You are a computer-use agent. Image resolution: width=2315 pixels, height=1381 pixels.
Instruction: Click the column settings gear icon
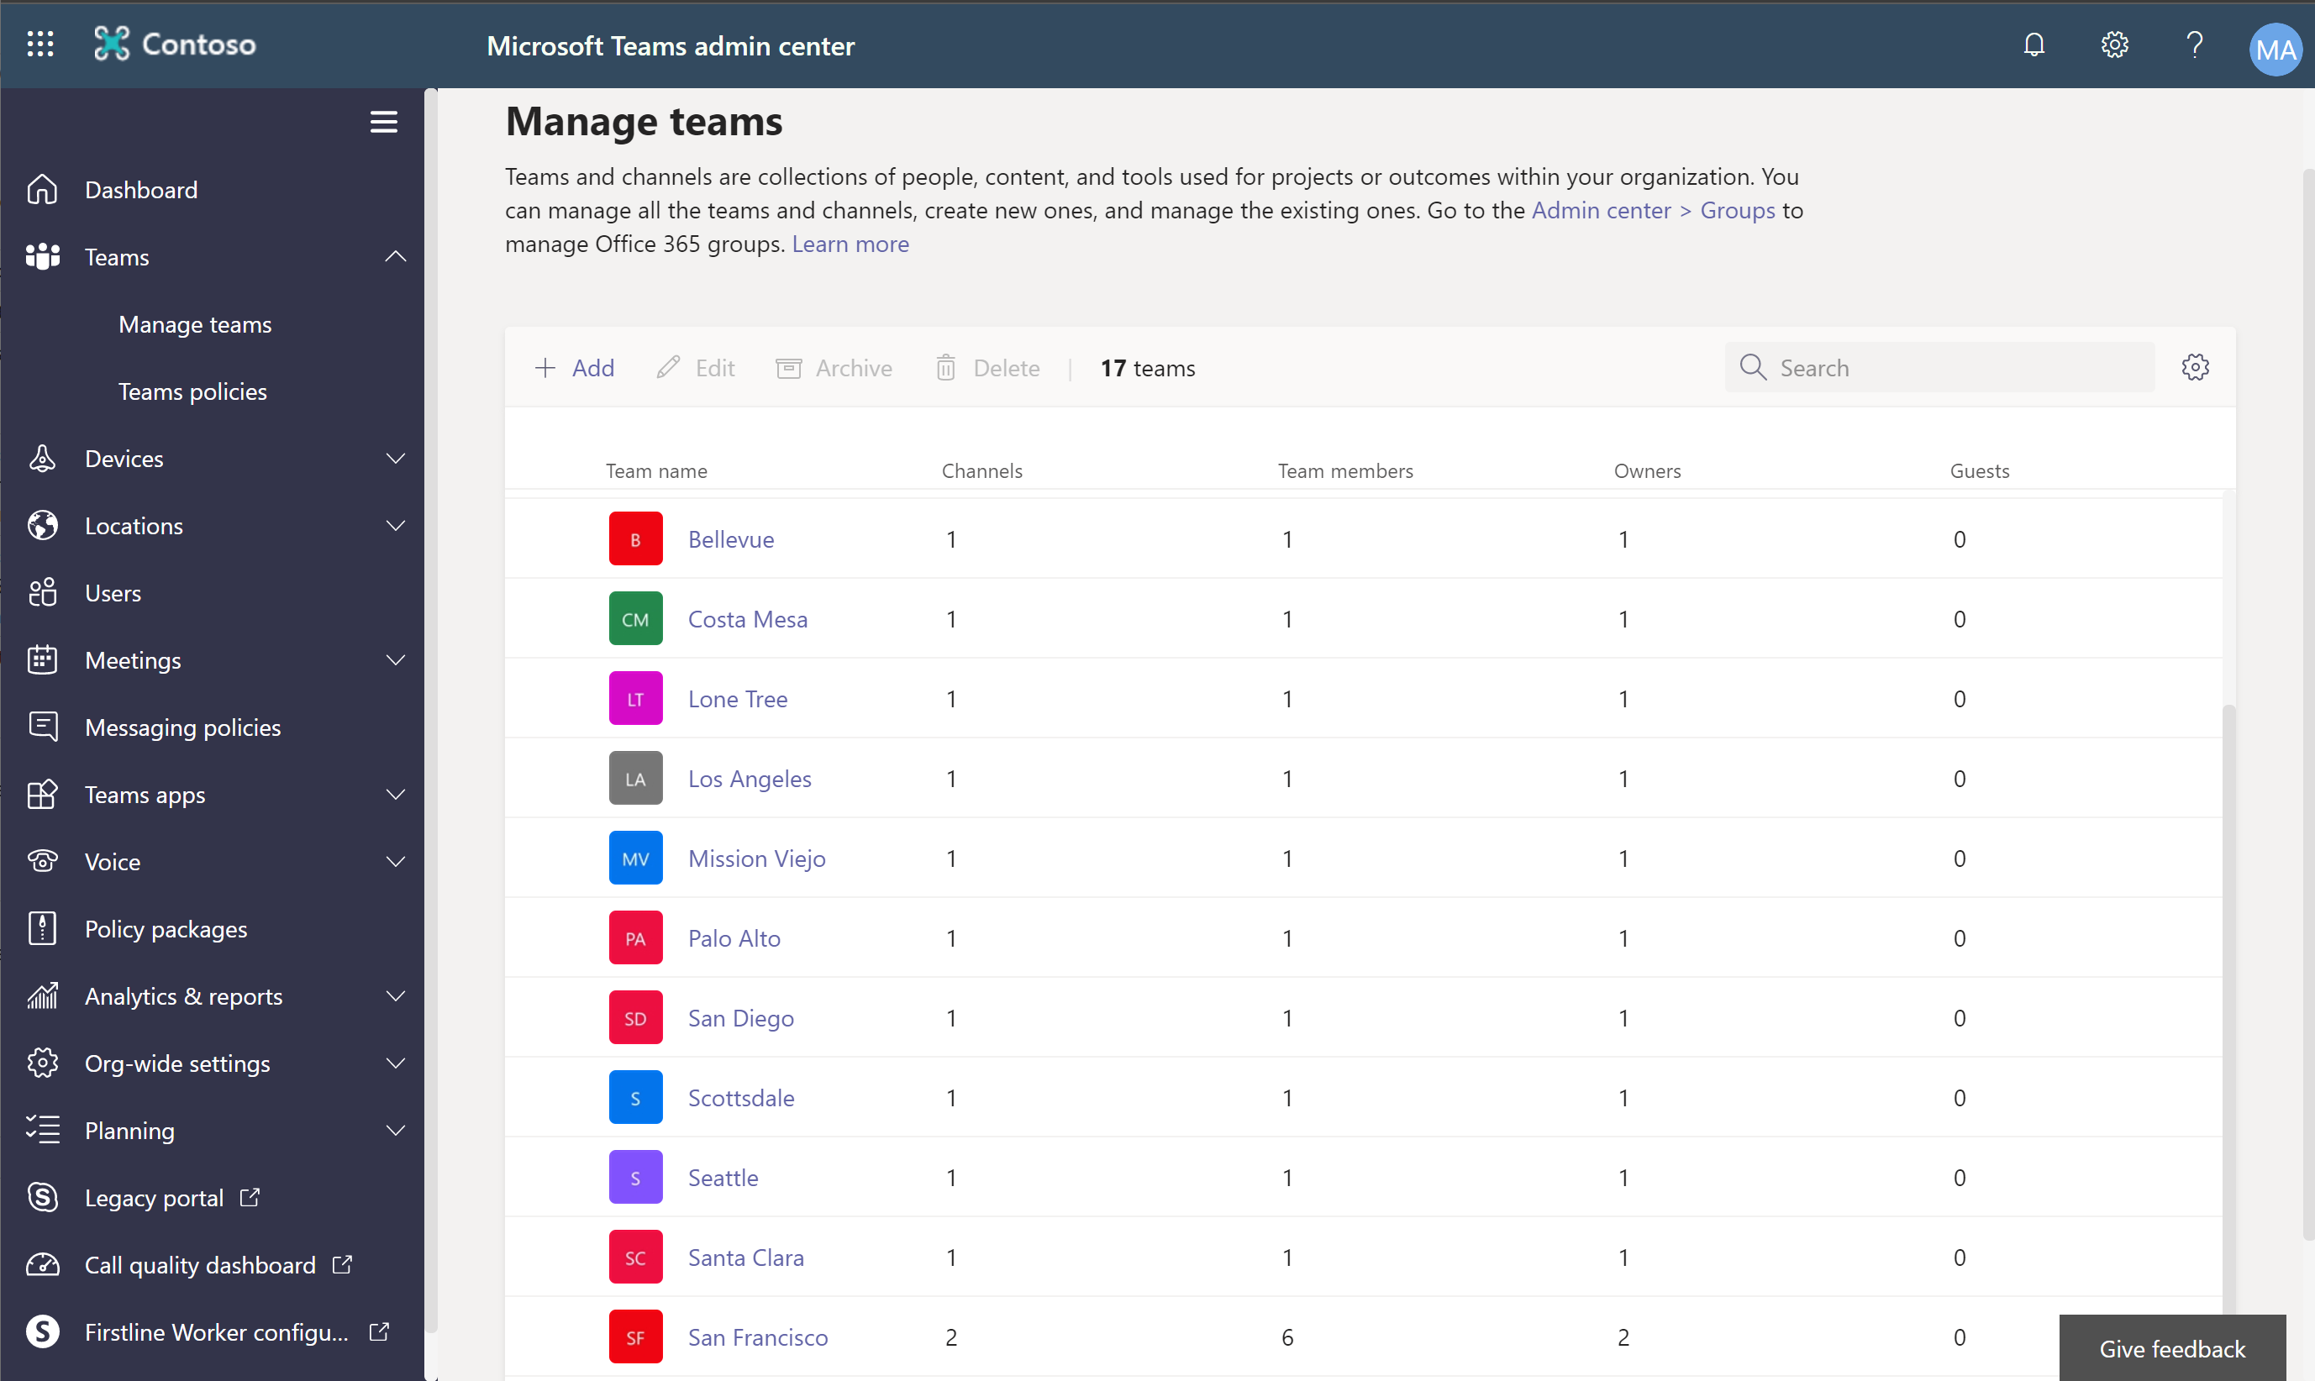click(x=2195, y=366)
